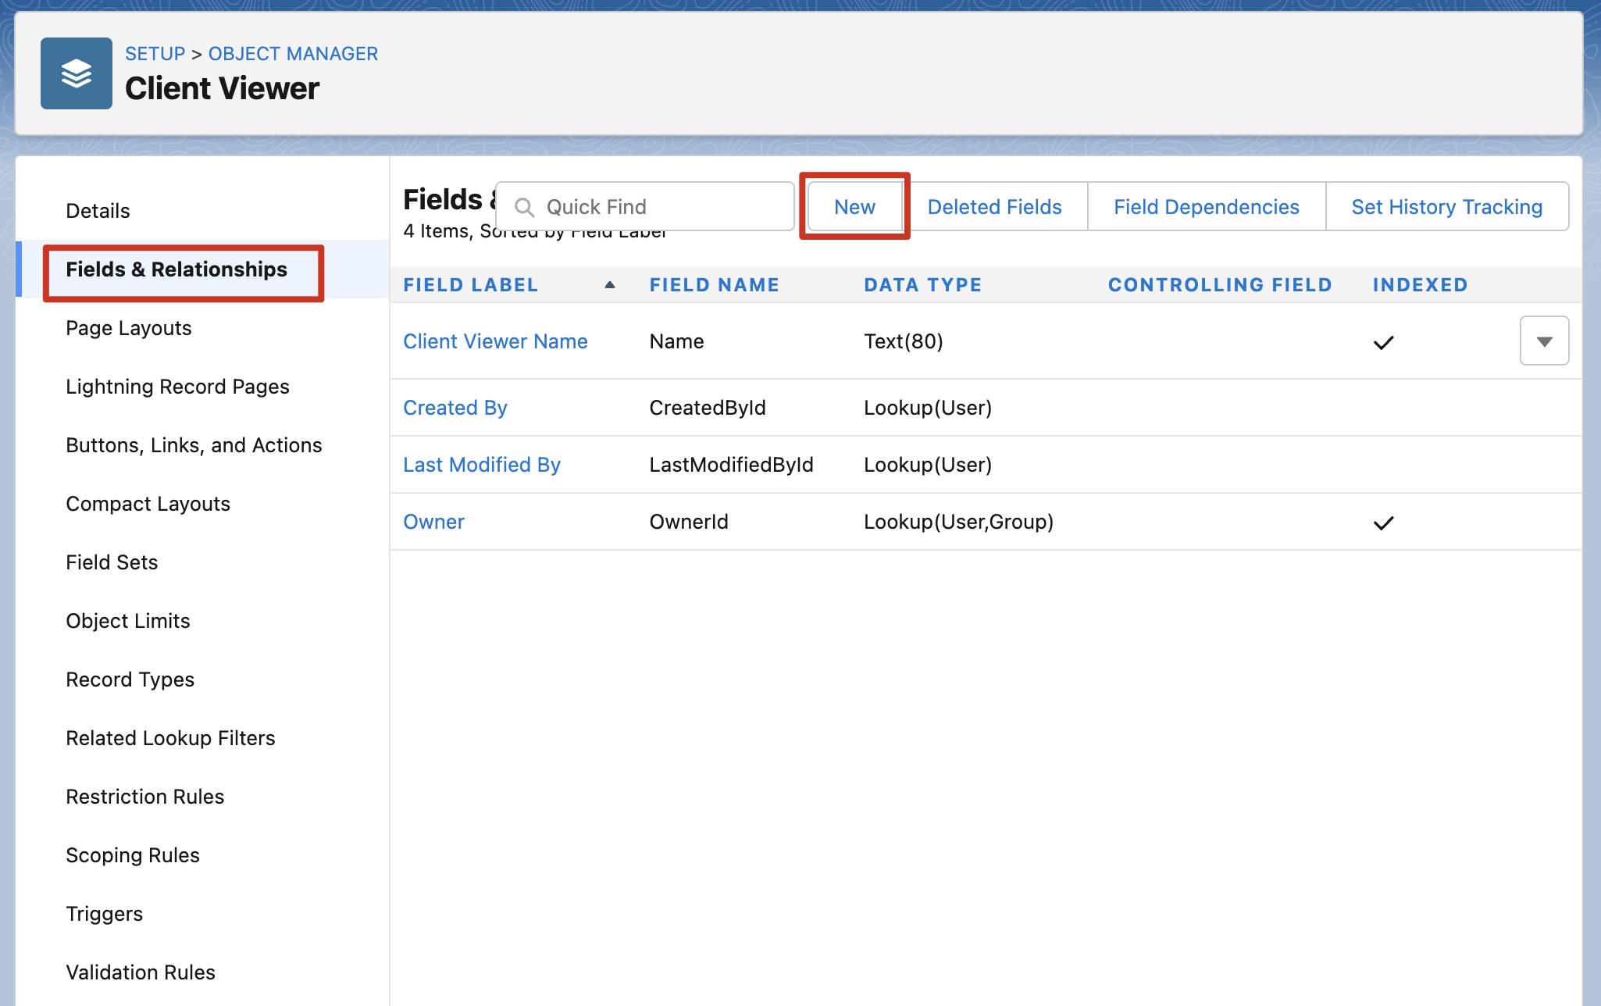Sort by FIELD NAME column header

(x=715, y=285)
